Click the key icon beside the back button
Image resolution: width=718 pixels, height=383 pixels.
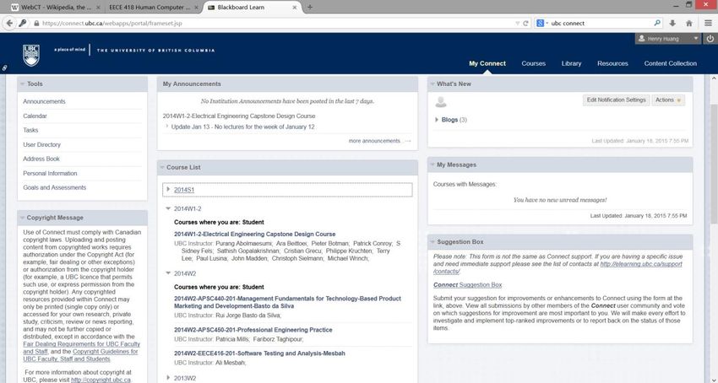tap(22, 23)
